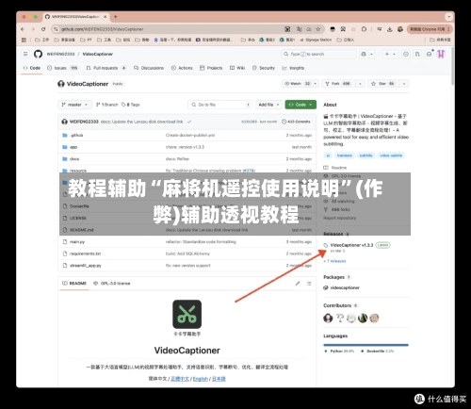Open the .github folder
This screenshot has height=409, width=471.
[x=76, y=135]
